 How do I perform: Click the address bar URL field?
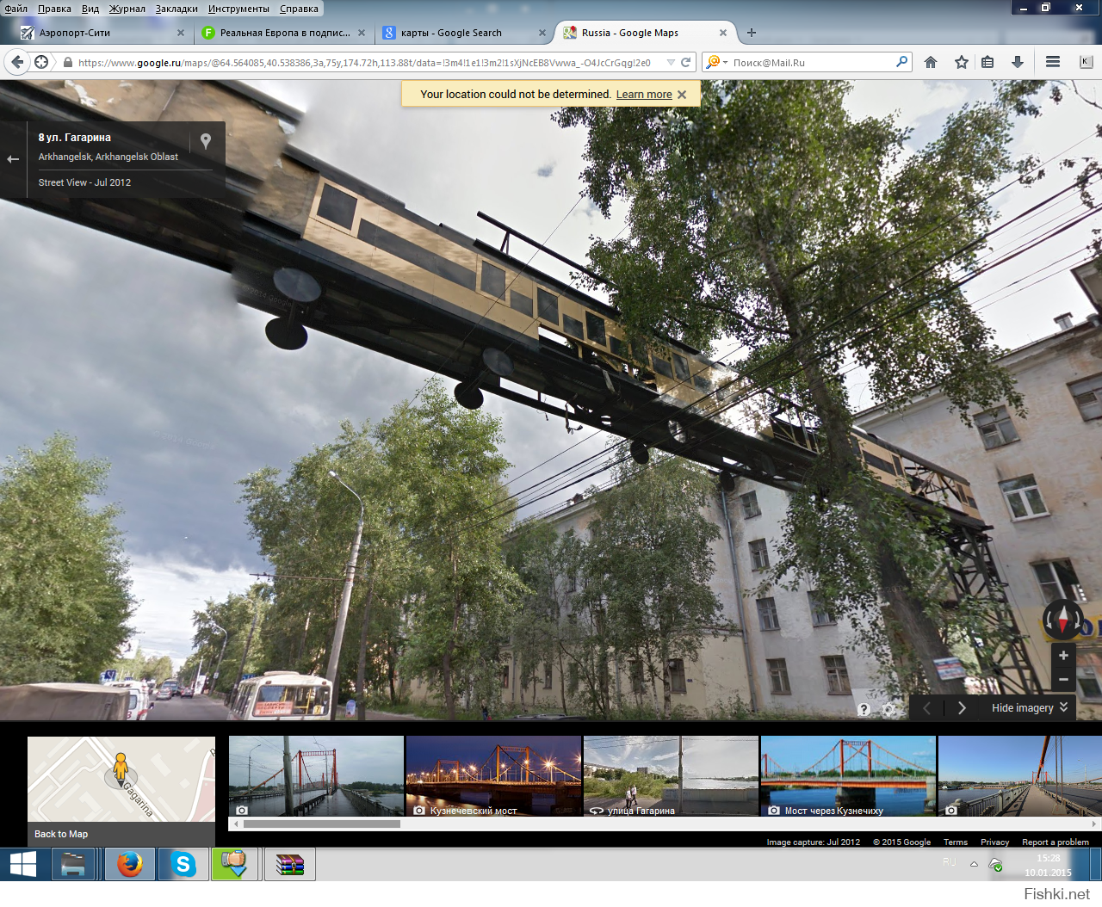(366, 62)
